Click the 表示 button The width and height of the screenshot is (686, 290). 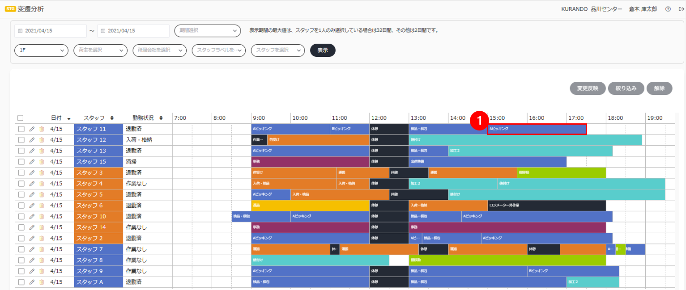[x=323, y=50]
